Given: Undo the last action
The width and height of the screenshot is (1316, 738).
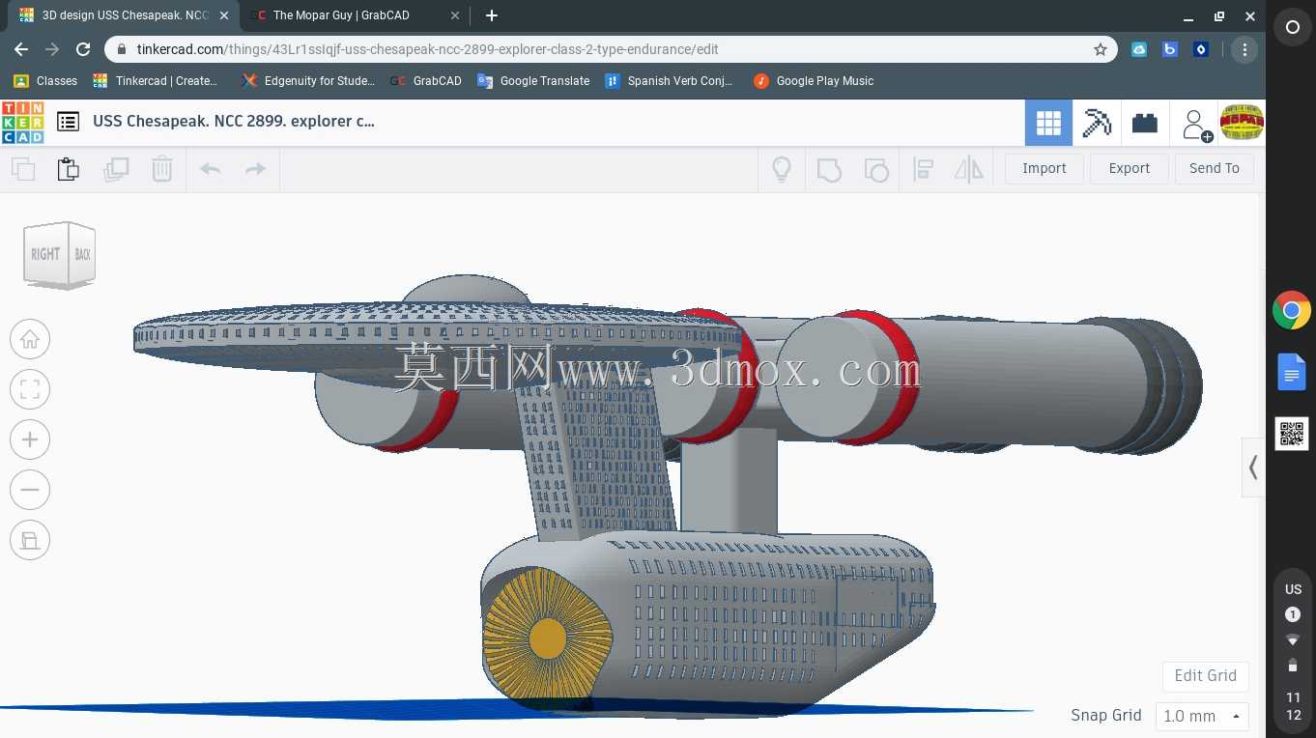Looking at the screenshot, I should [x=210, y=169].
